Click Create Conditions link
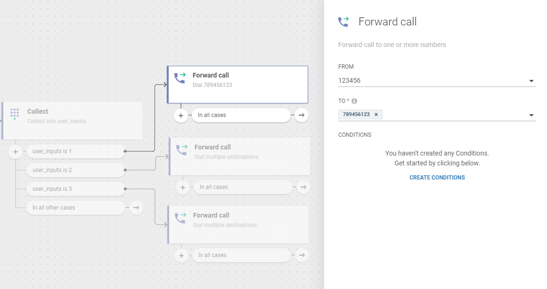 [437, 178]
